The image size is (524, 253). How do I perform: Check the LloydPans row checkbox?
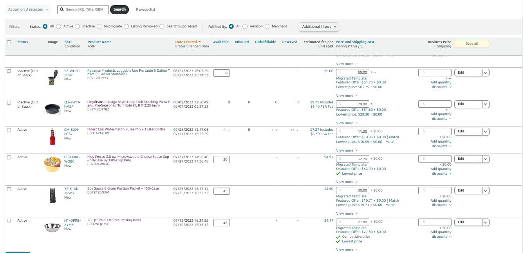(x=9, y=103)
